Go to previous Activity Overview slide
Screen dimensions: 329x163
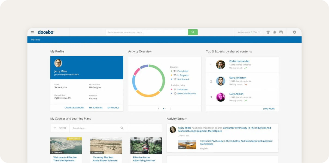click(159, 109)
